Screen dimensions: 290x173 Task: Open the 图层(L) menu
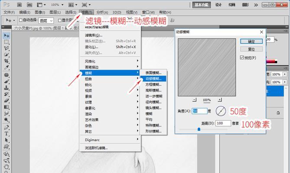55,13
